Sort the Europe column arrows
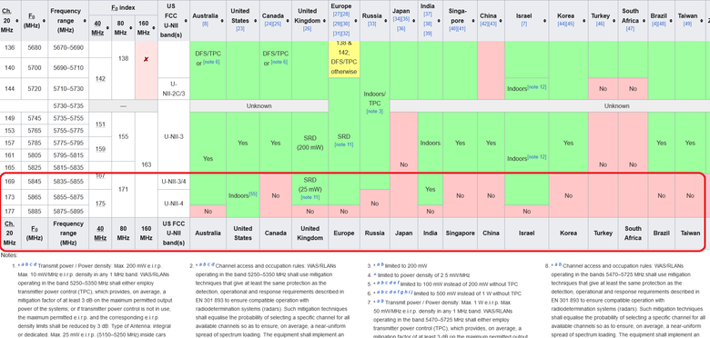Screen dimensions: 710x338 click(356, 21)
